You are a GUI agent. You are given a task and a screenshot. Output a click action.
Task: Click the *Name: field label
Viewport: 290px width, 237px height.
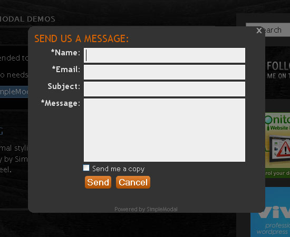coord(66,53)
